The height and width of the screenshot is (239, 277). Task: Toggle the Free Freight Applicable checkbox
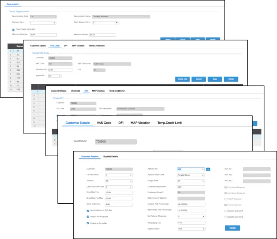13,29
